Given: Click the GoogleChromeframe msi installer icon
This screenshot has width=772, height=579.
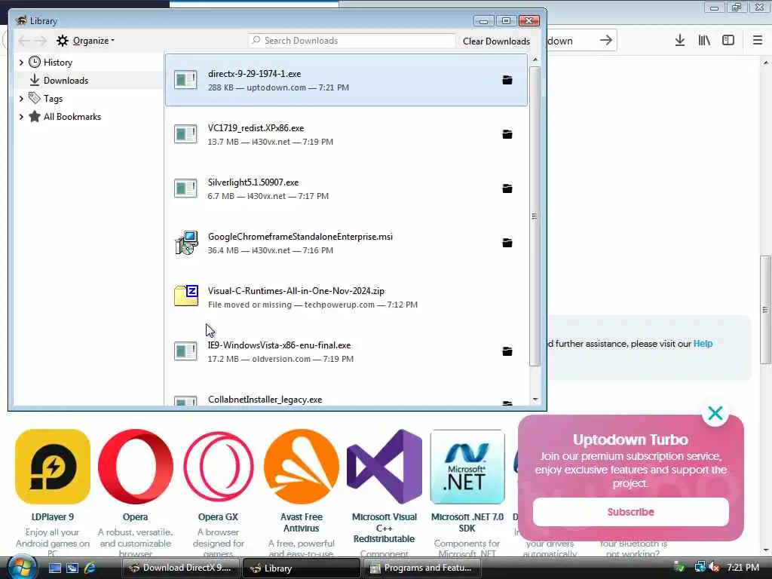Looking at the screenshot, I should pyautogui.click(x=186, y=243).
